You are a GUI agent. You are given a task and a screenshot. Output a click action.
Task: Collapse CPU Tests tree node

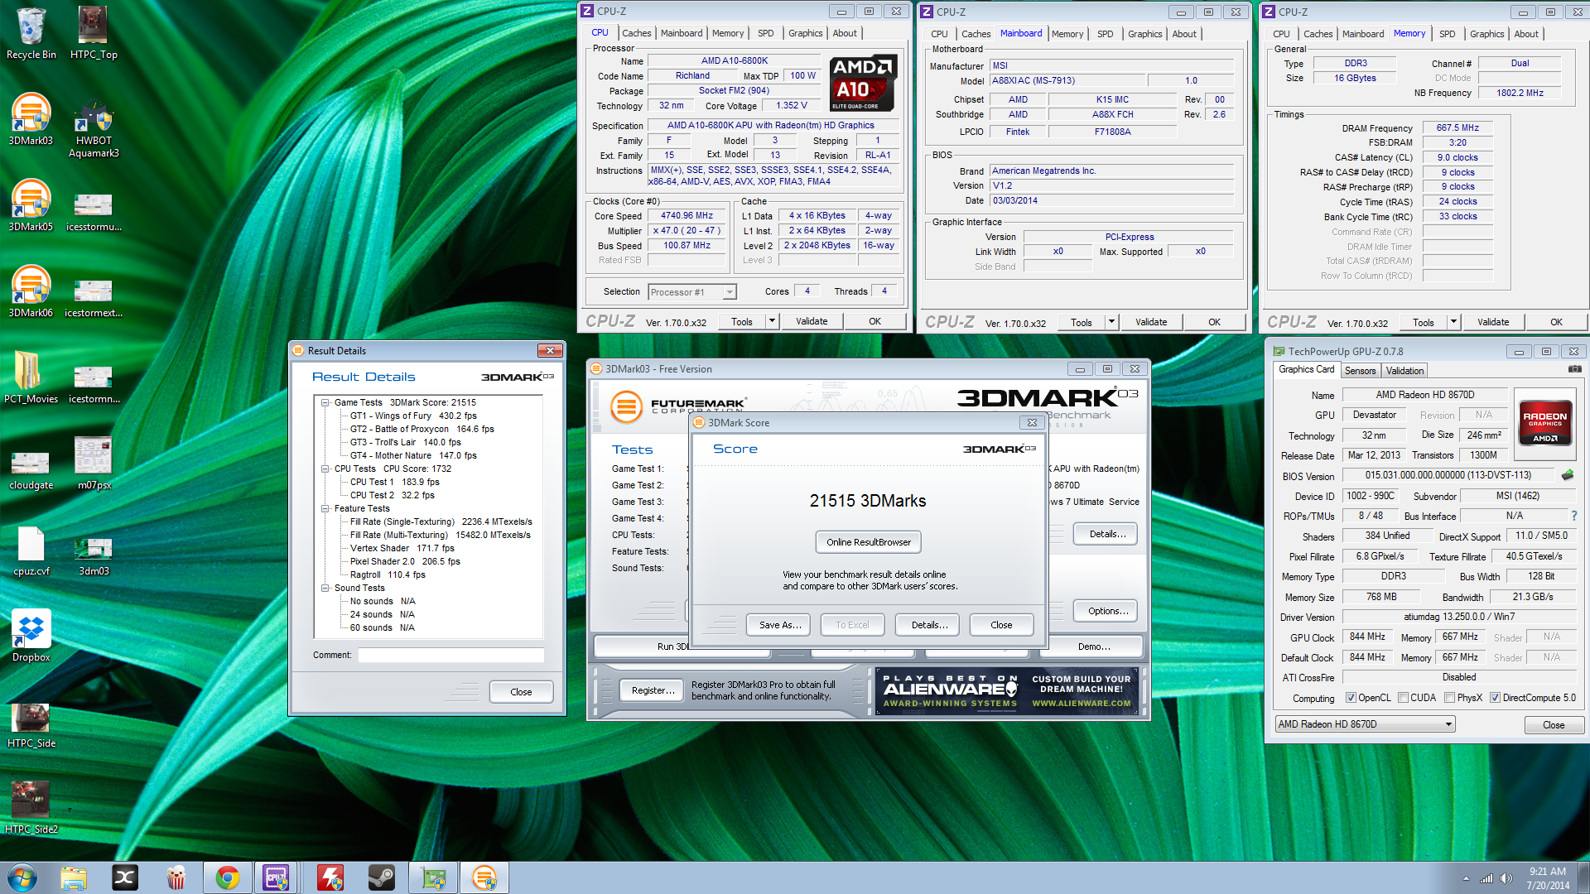325,469
